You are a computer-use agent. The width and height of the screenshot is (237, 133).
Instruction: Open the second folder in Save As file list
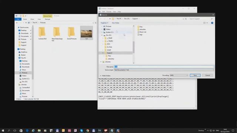[x=141, y=29]
